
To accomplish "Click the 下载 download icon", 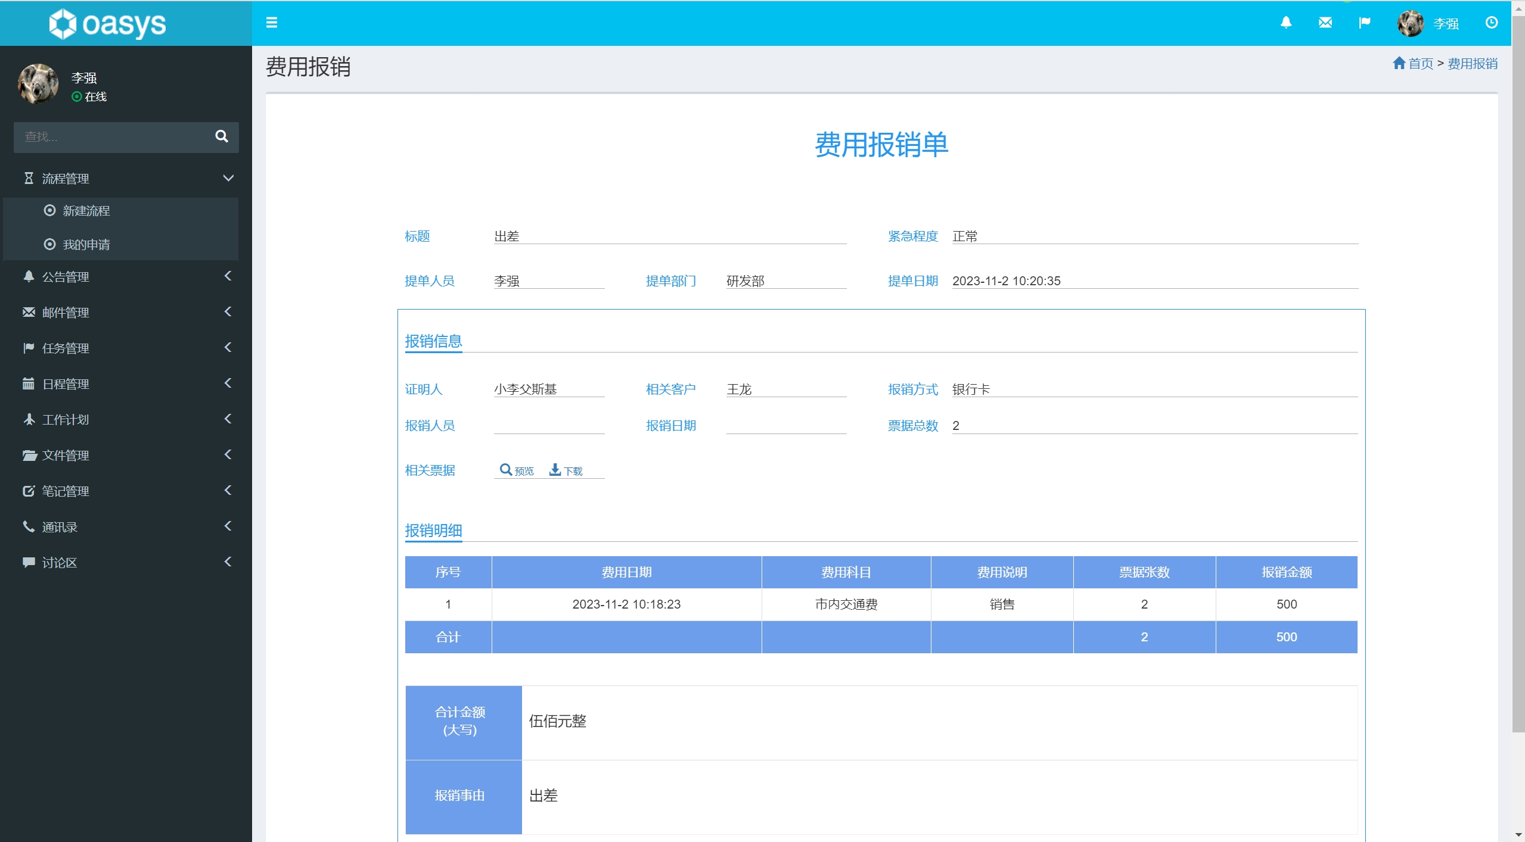I will point(555,470).
